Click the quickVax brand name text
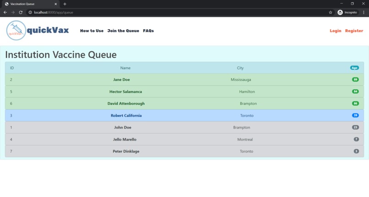The image size is (369, 197). pyautogui.click(x=48, y=30)
